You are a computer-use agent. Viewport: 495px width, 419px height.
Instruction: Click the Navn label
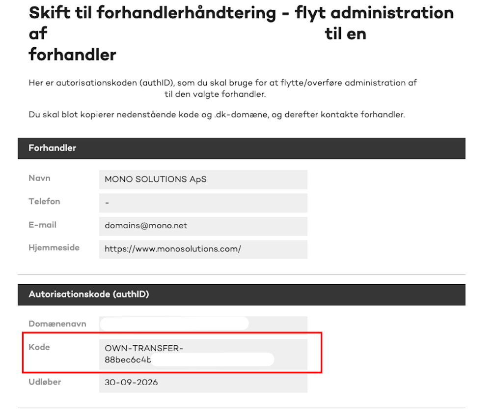click(39, 178)
